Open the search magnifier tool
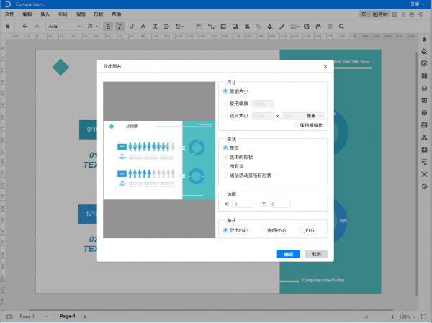432x323 pixels. coord(341,27)
